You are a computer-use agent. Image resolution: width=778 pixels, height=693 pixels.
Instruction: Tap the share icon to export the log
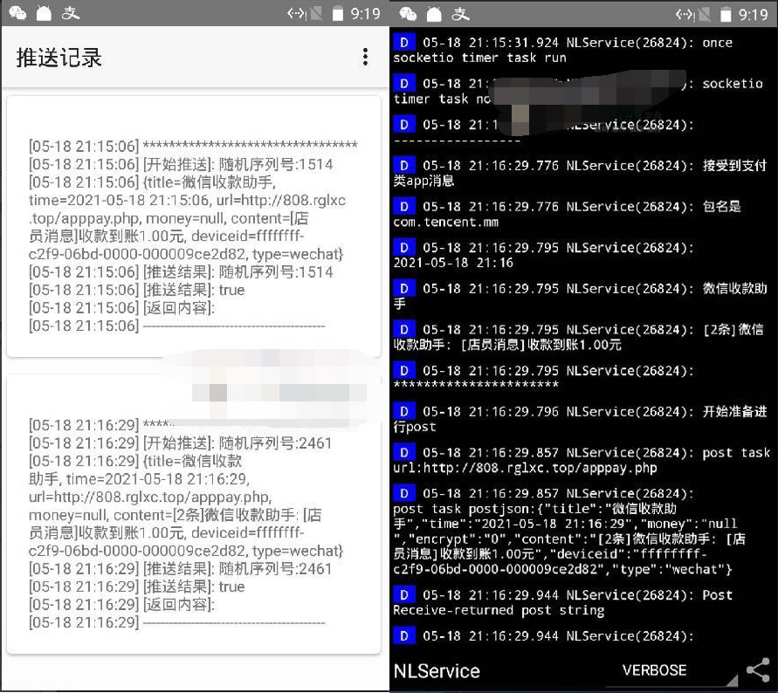[x=757, y=669]
